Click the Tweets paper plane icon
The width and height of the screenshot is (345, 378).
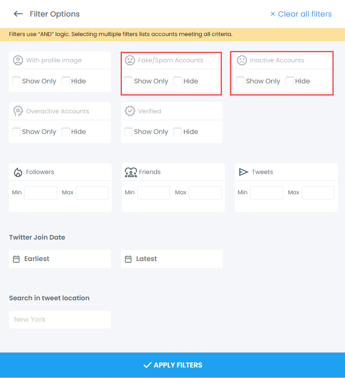point(243,172)
